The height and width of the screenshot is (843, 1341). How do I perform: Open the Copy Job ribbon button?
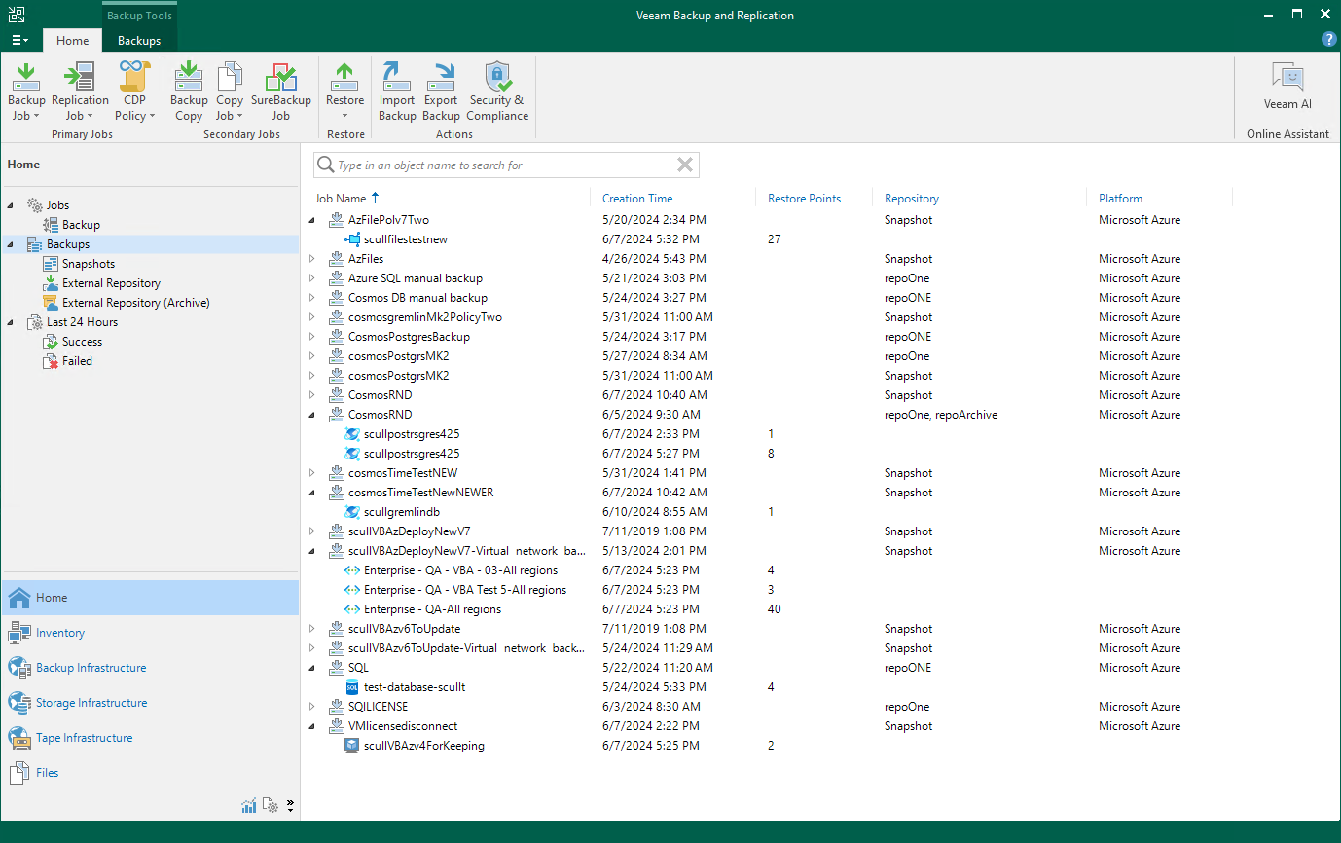tap(230, 92)
